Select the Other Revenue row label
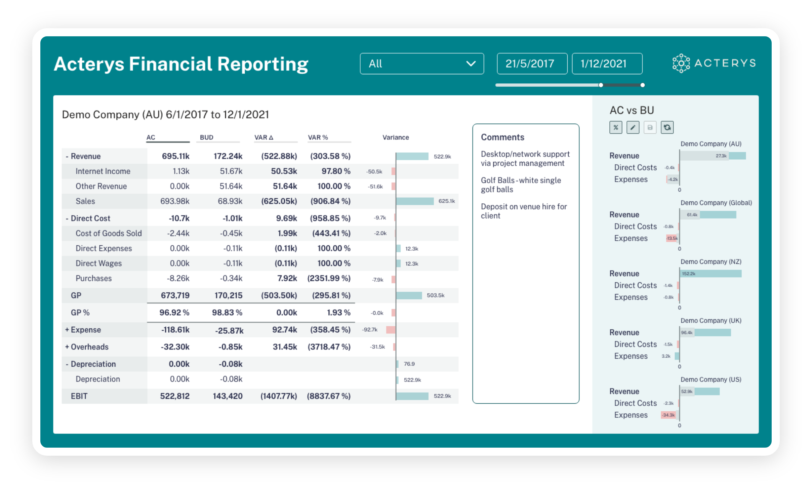This screenshot has height=492, width=812. [x=101, y=186]
